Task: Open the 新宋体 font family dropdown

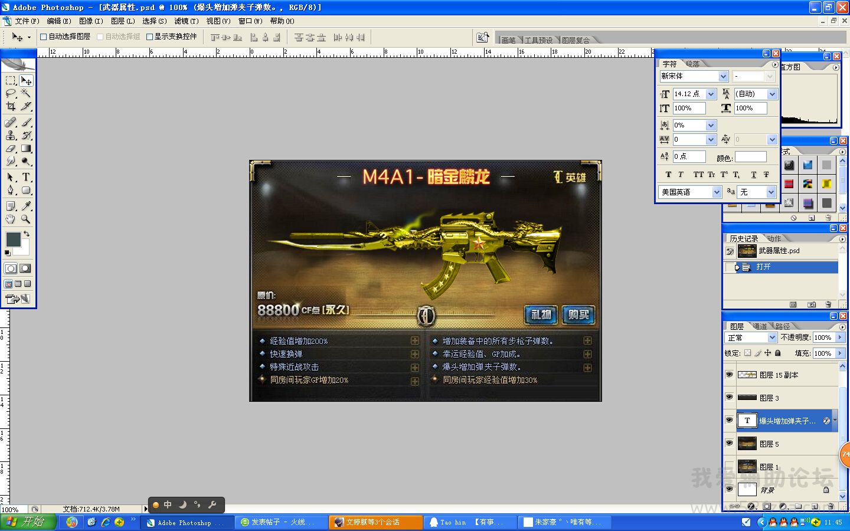Action: click(723, 76)
